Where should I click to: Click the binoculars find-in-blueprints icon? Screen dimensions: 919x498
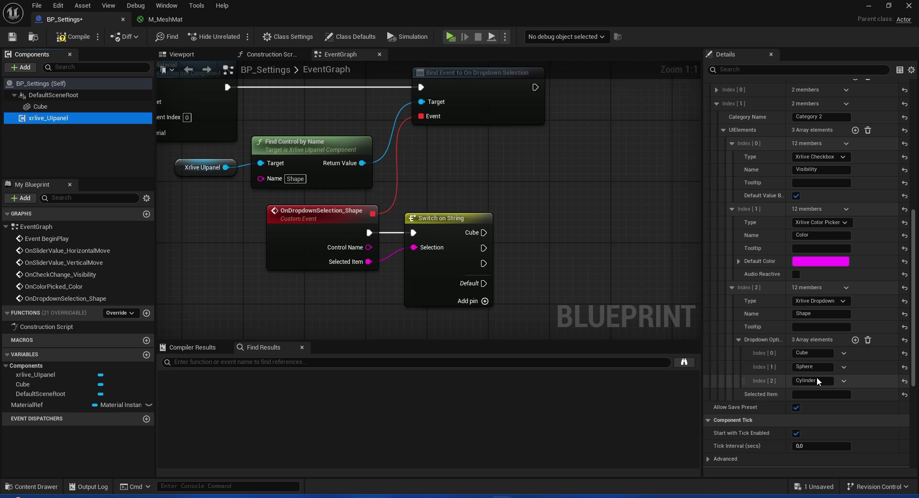pos(684,362)
